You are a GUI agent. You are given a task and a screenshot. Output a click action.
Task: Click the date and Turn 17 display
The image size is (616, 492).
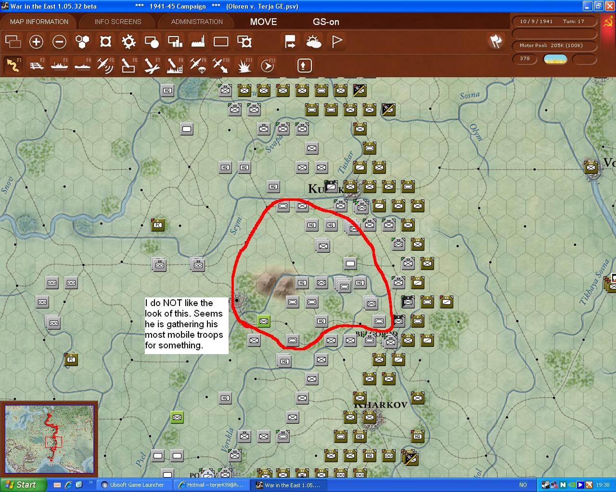(x=554, y=22)
